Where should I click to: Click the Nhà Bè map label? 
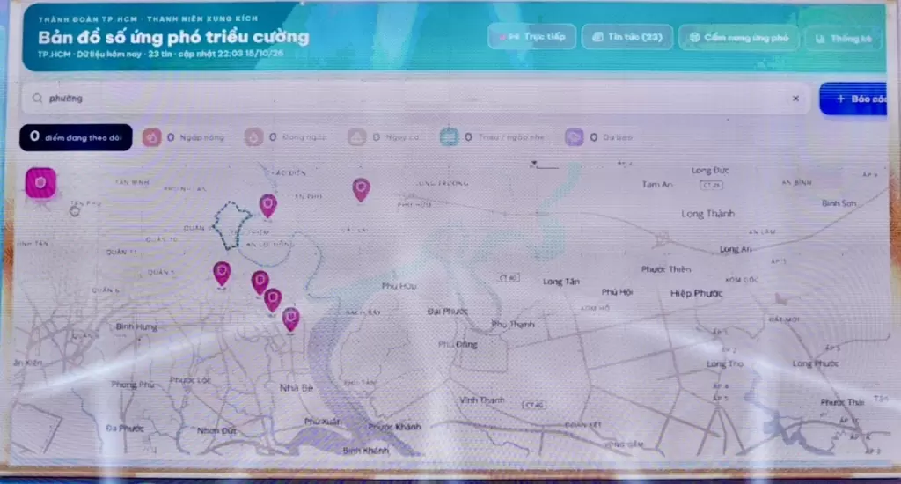coord(297,388)
